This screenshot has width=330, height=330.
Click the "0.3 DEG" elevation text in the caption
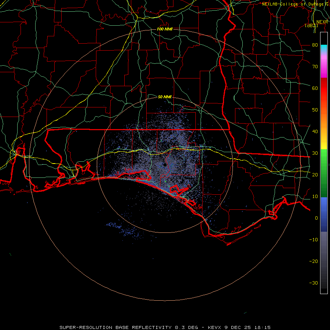point(186,327)
